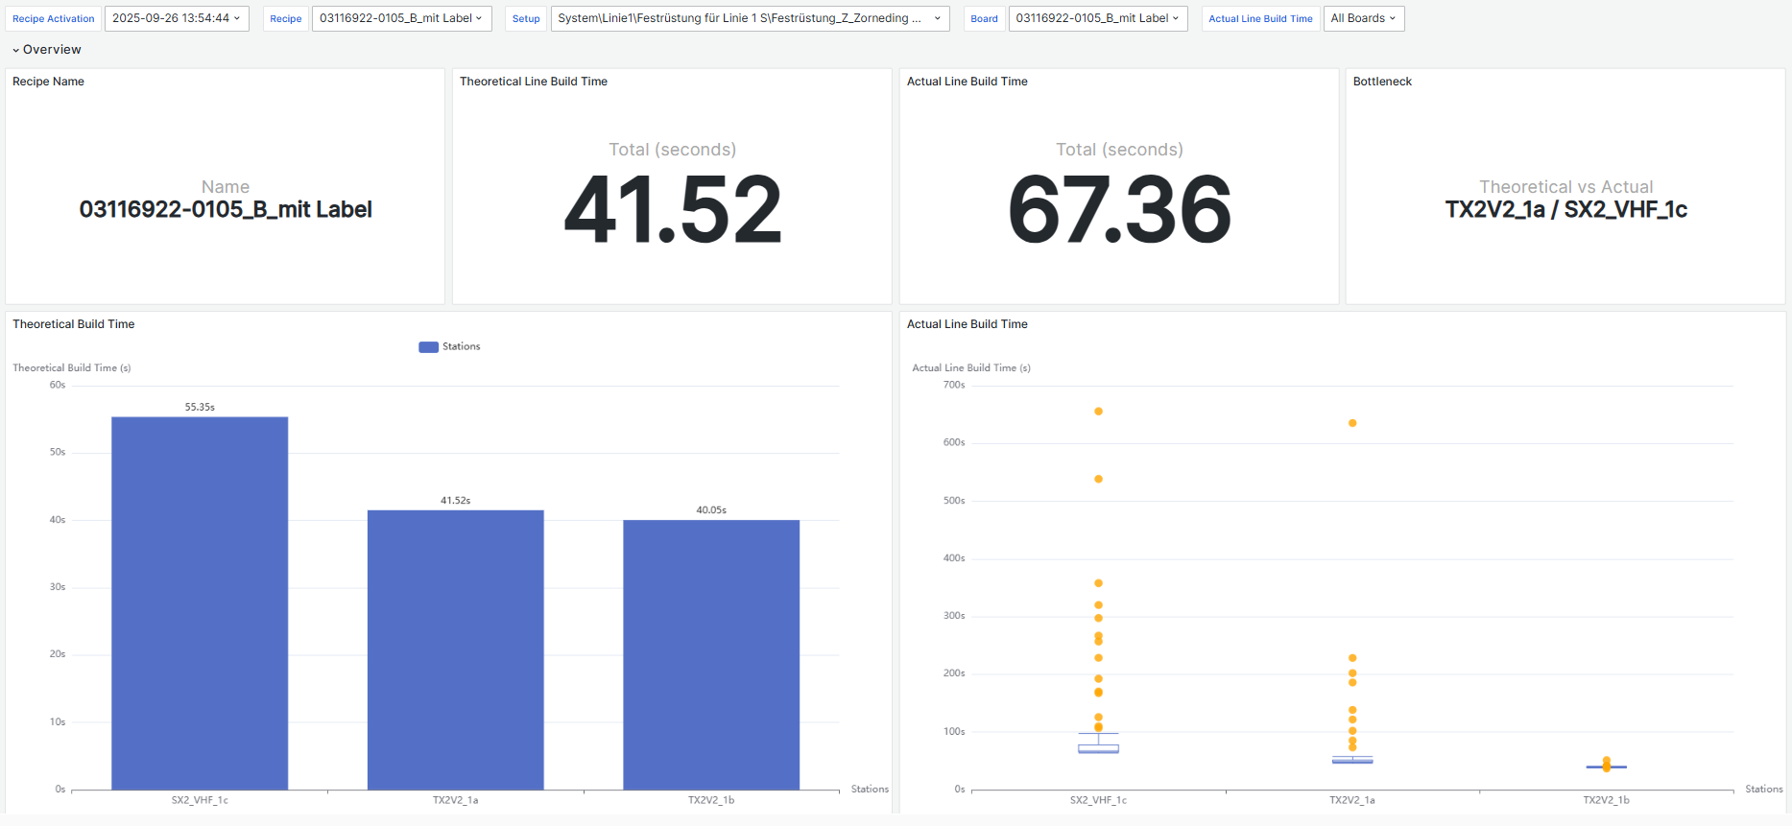Open the Recipe Name panel title menu
This screenshot has height=826, width=1792.
point(48,82)
